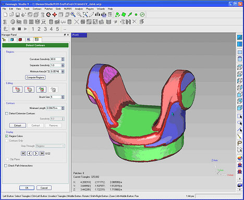Open the Patches menu
This screenshot has height=200, width=244.
click(48, 9)
